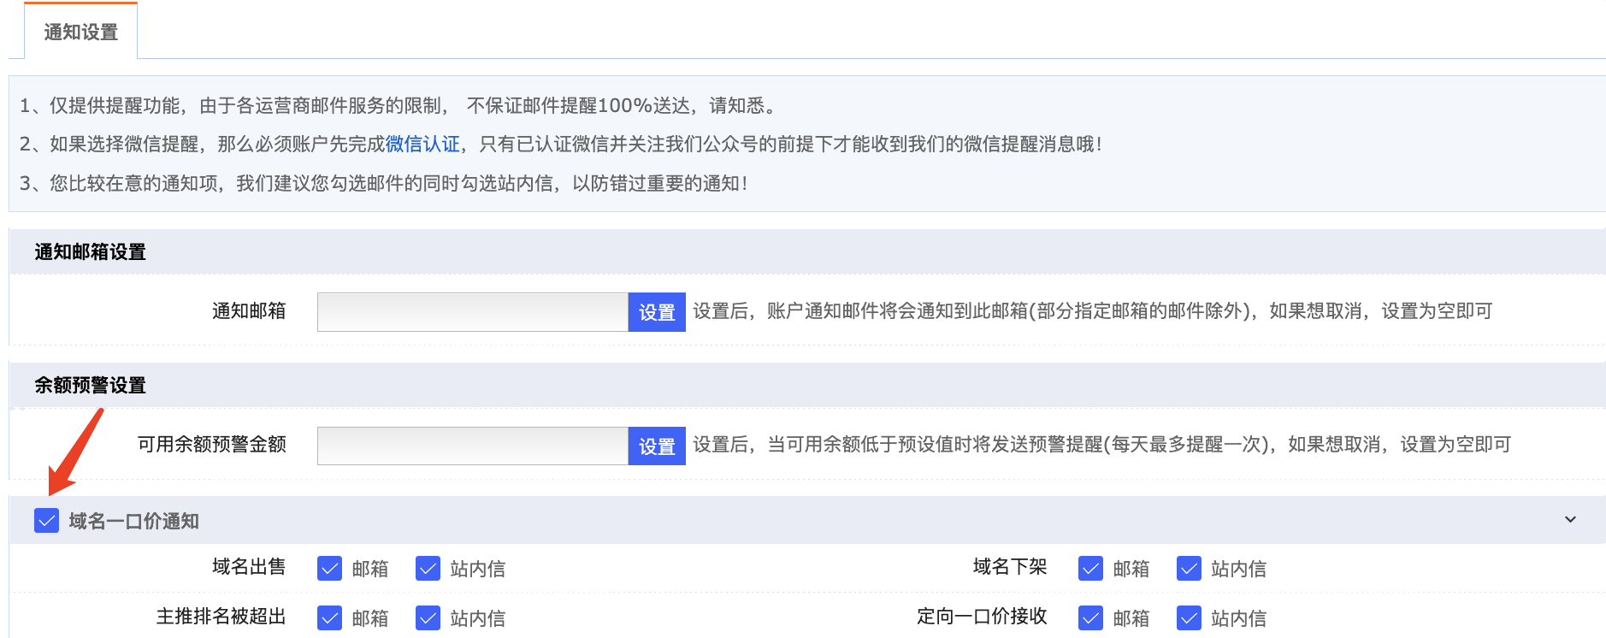Click 设置 button for balance warning amount
1606x638 pixels.
(x=657, y=446)
